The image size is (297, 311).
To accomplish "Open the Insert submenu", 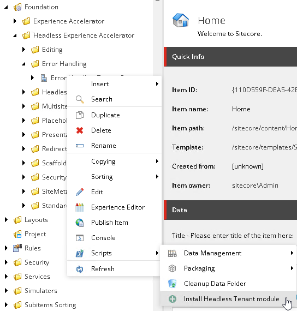I will [x=114, y=84].
